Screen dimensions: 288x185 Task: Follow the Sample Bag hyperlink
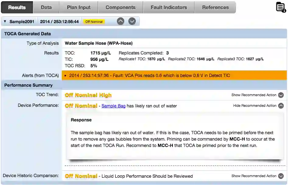[x=114, y=106]
